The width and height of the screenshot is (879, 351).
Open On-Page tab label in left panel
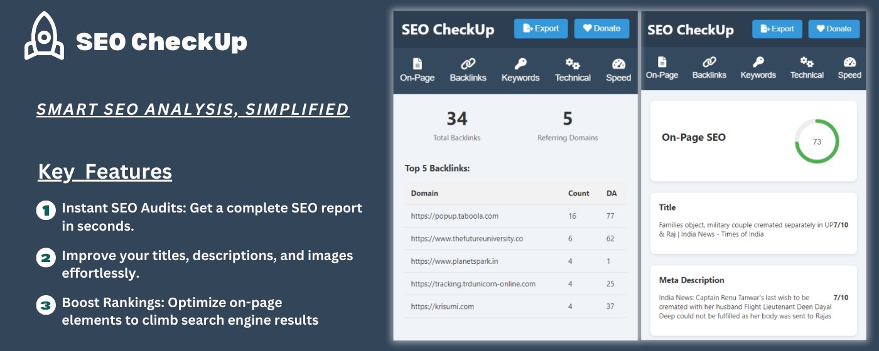(x=418, y=78)
